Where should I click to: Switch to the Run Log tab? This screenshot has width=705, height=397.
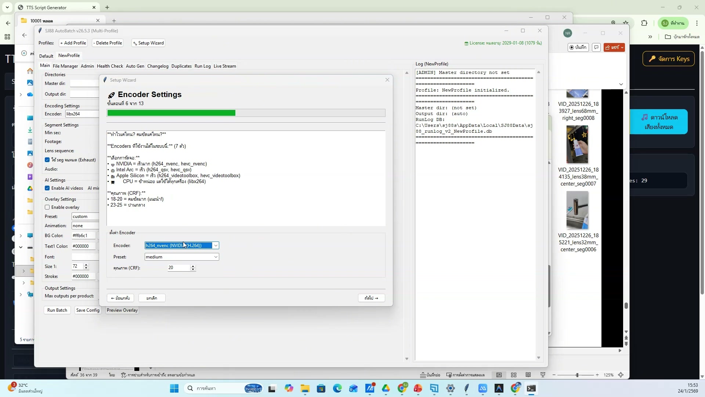click(202, 66)
